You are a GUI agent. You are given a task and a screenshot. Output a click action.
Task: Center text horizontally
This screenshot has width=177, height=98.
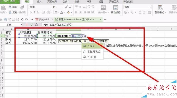[80, 12]
